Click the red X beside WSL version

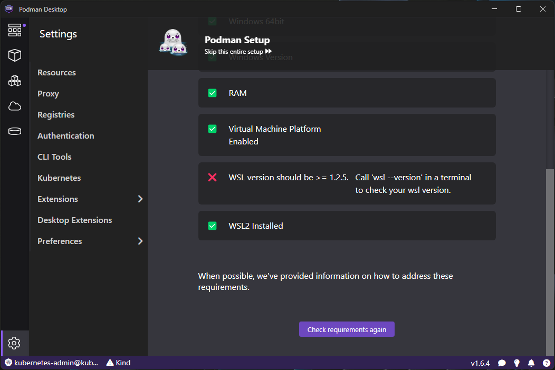point(213,177)
